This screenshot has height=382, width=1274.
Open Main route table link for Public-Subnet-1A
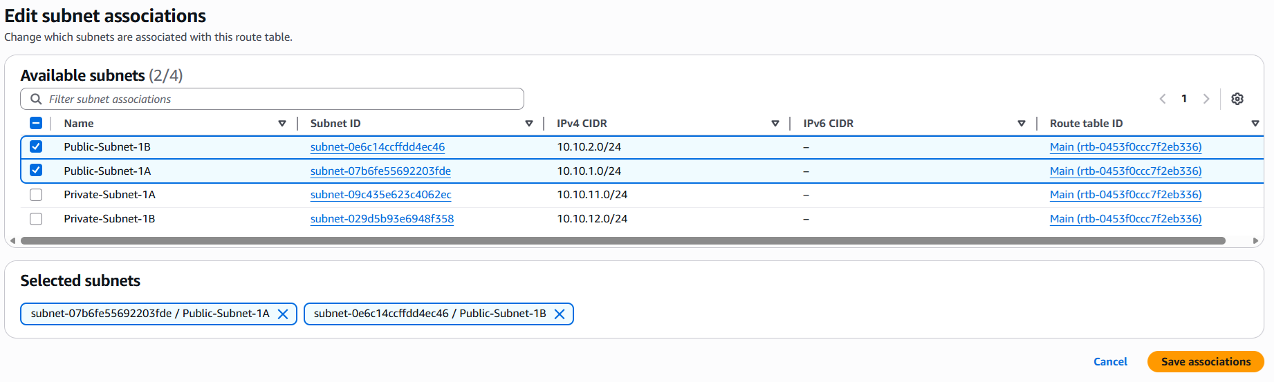(1126, 171)
